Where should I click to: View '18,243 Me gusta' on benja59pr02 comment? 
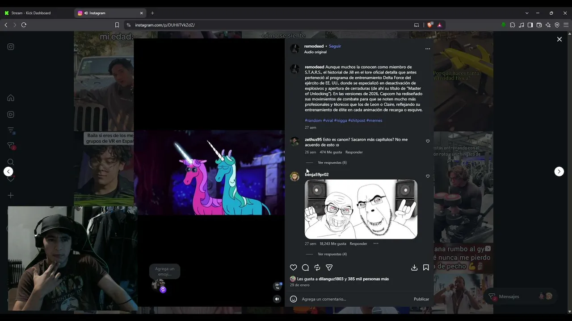click(x=333, y=244)
